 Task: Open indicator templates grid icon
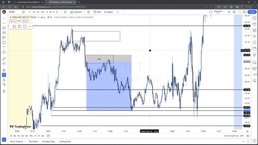(89, 12)
